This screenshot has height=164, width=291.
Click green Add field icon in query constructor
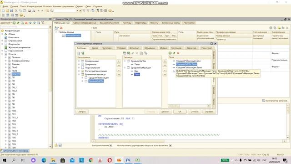170,53
